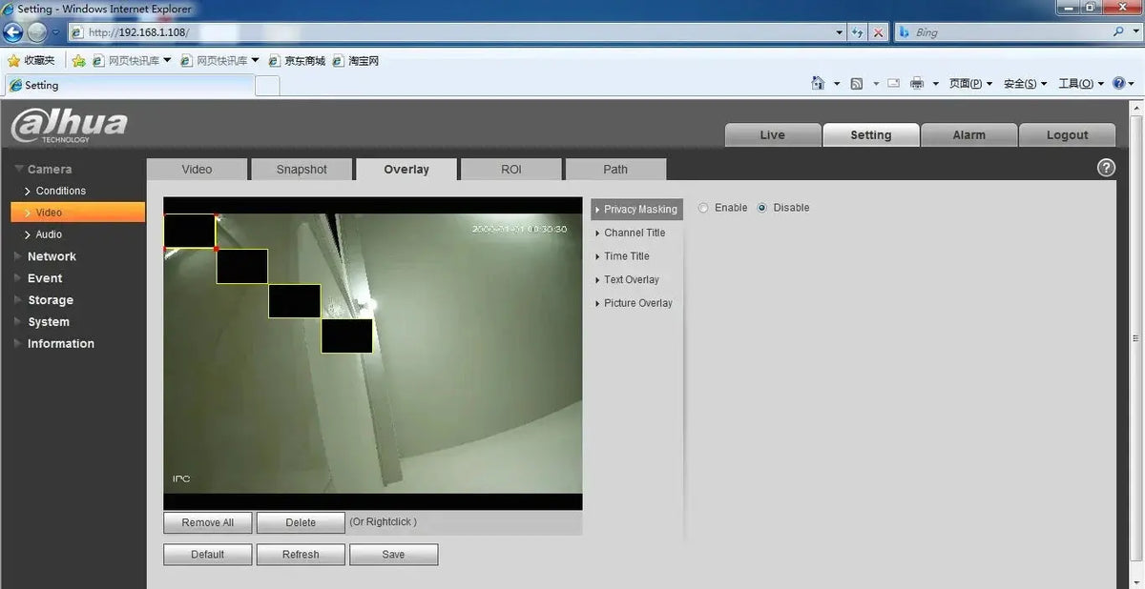Click the RSS feeds icon

[x=856, y=84]
